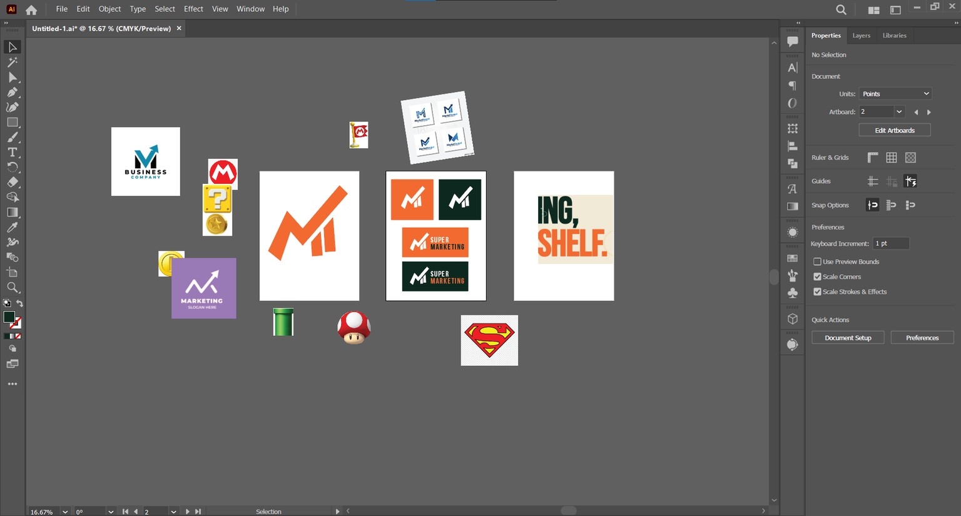The width and height of the screenshot is (961, 516).
Task: Select the Zoom tool
Action: [13, 287]
